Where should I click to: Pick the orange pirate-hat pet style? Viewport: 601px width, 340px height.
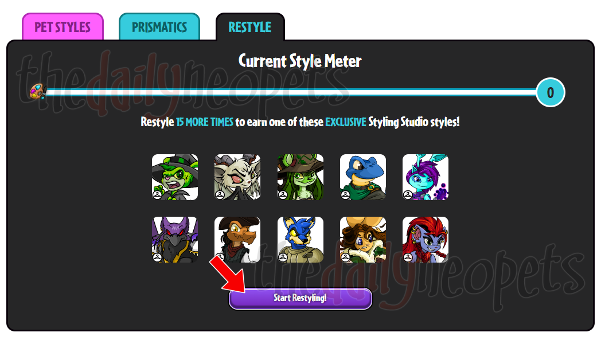point(237,240)
